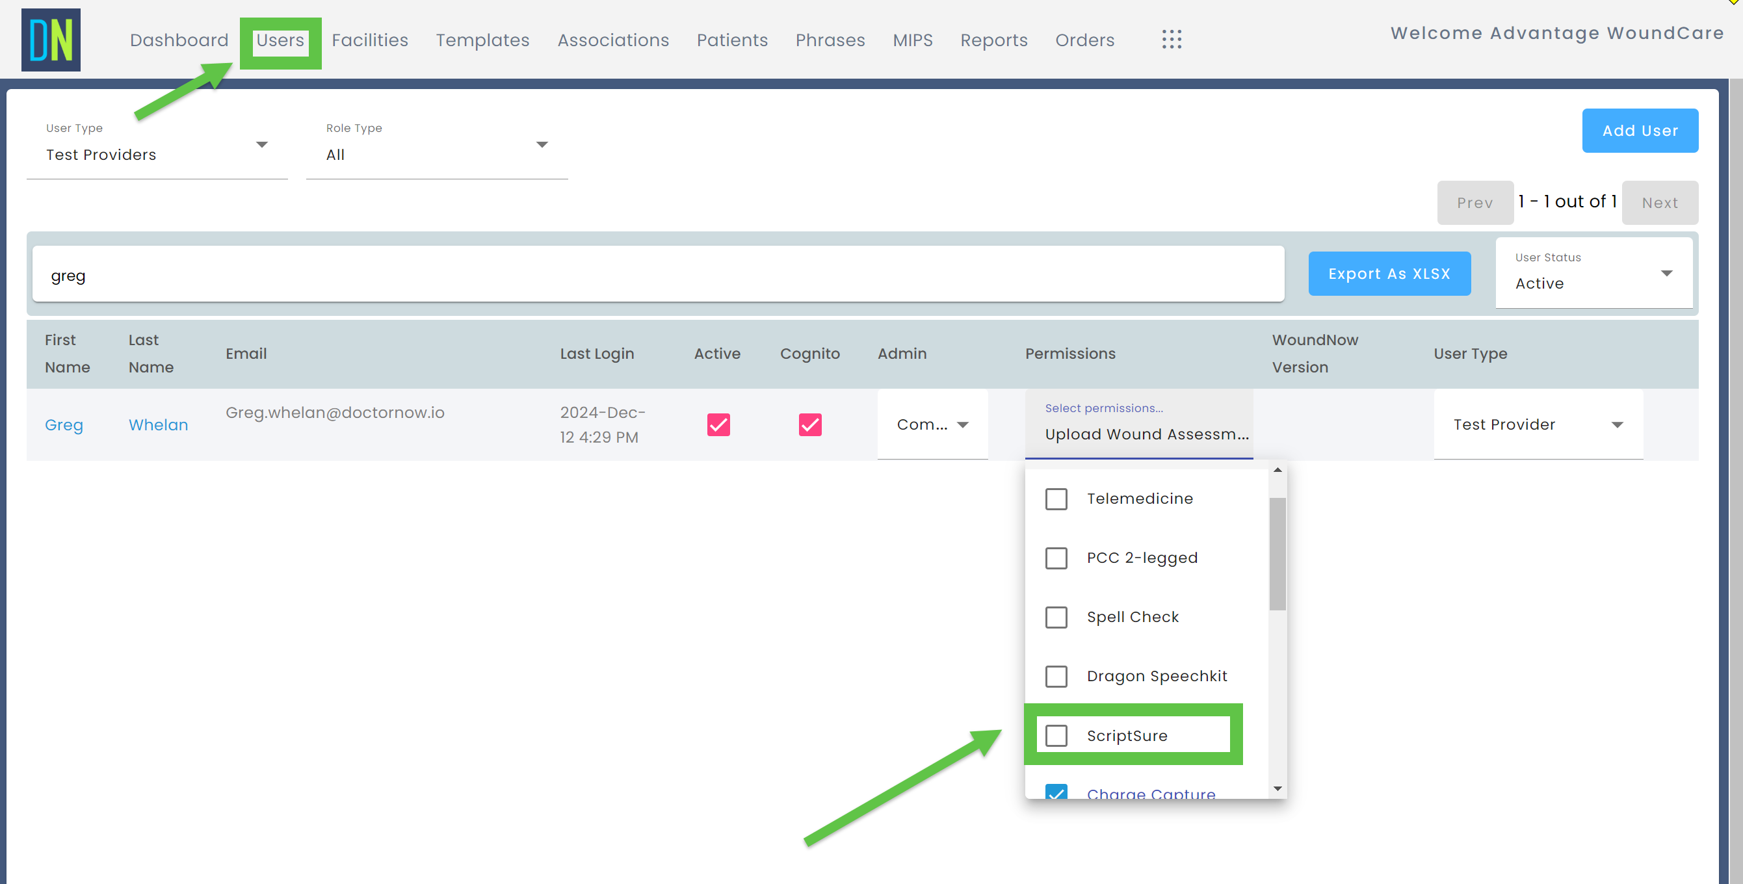1743x884 pixels.
Task: Switch to the Facilities tab
Action: [x=369, y=40]
